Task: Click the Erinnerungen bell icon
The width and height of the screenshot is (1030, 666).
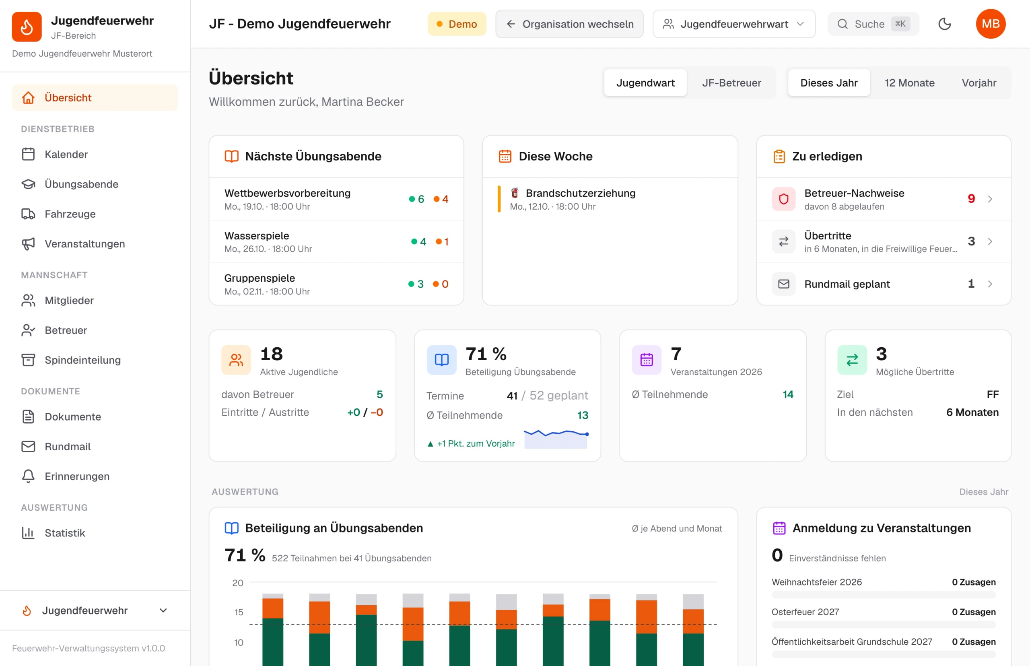Action: pyautogui.click(x=28, y=476)
